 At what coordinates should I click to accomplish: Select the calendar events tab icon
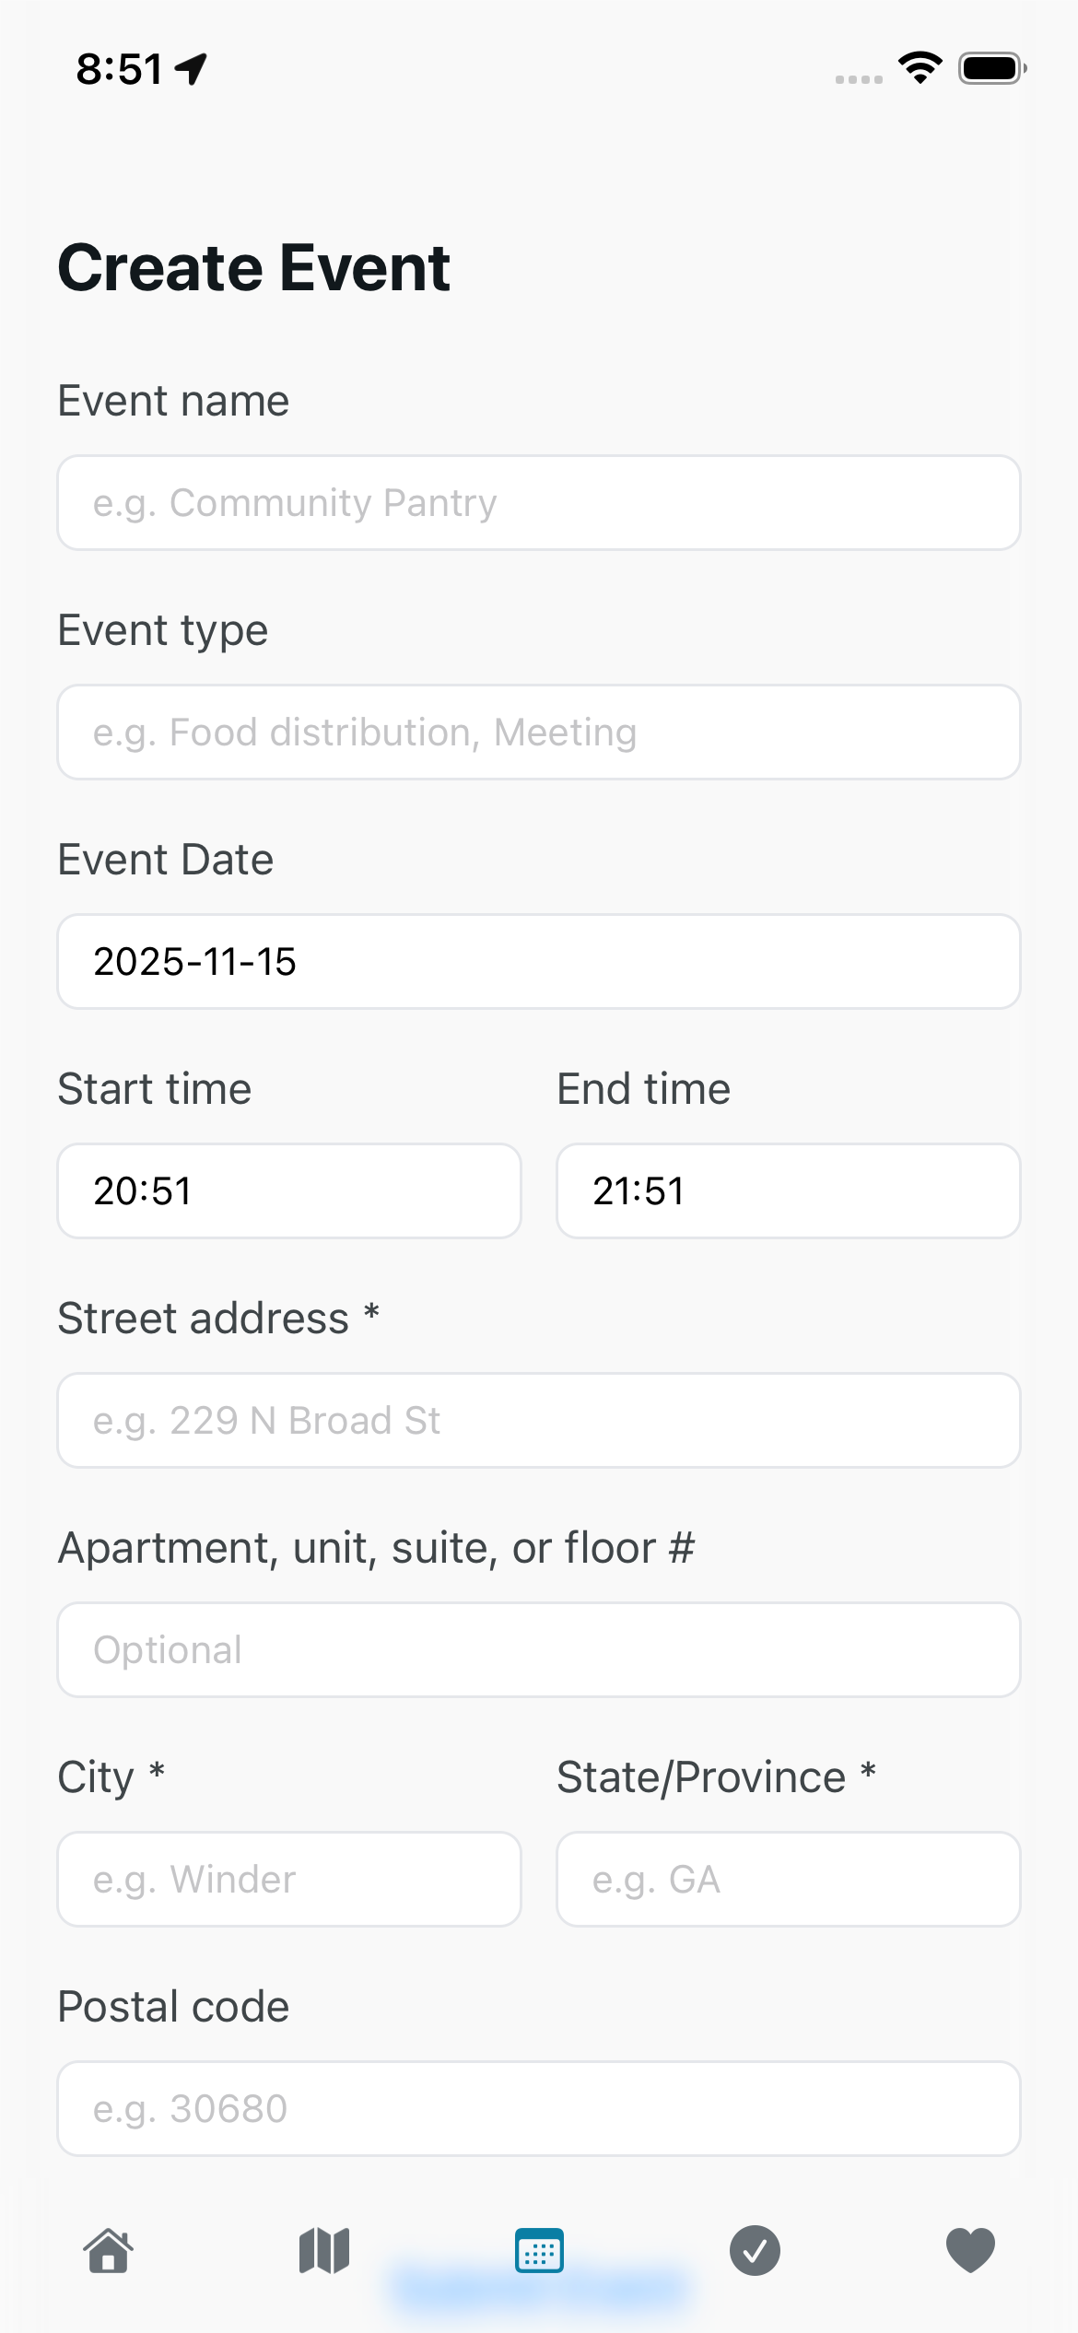coord(539,2251)
